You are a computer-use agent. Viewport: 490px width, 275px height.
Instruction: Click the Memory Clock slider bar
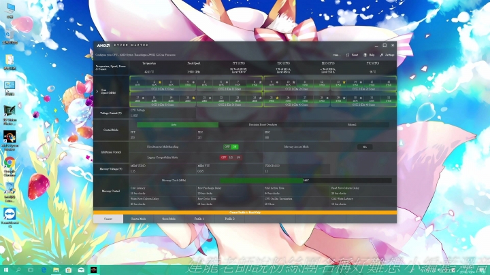coord(306,180)
